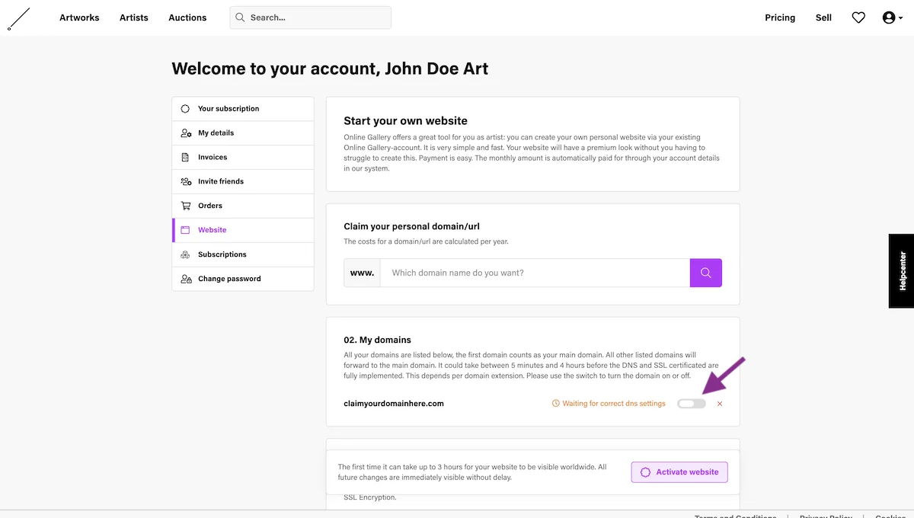
Task: Open the Sell page
Action: (823, 18)
